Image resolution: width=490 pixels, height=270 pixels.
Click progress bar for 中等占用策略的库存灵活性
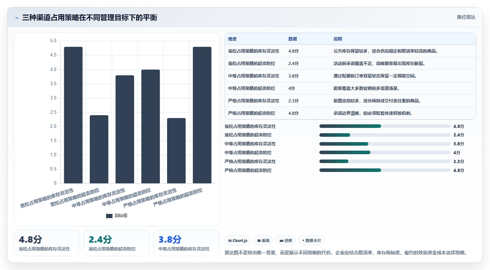tap(385, 144)
